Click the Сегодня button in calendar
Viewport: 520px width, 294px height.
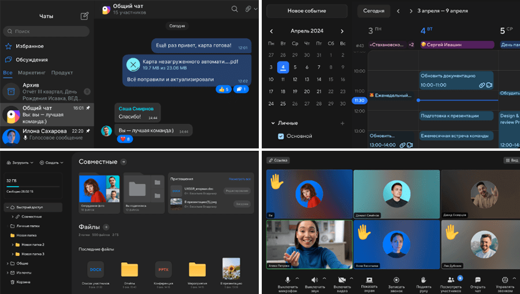373,11
